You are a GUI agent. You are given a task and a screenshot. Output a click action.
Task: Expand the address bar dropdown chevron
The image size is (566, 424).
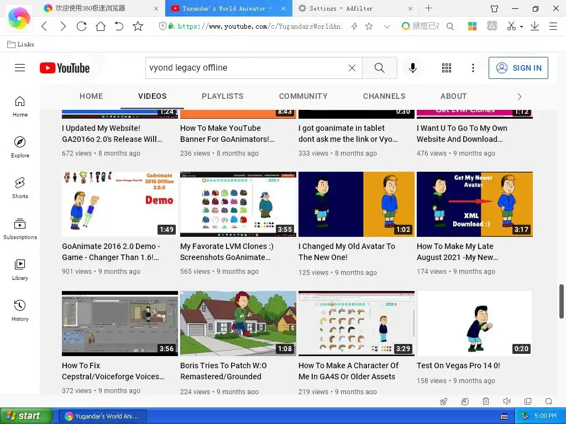(387, 26)
